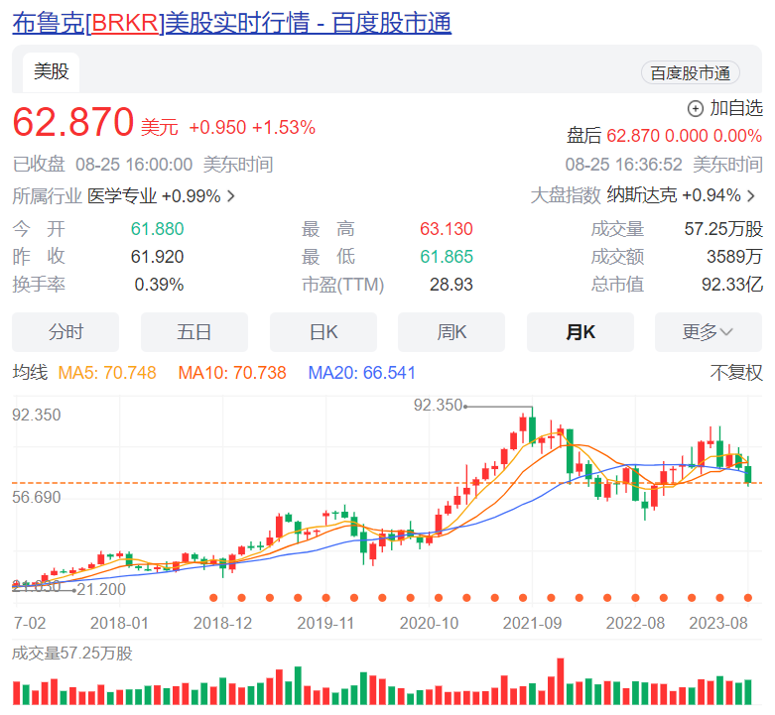775x715 pixels.
Task: Click the 成交额 value 3589万
Action: tap(734, 257)
